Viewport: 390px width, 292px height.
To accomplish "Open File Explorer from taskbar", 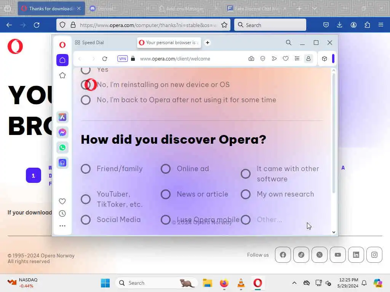I will coord(207,283).
